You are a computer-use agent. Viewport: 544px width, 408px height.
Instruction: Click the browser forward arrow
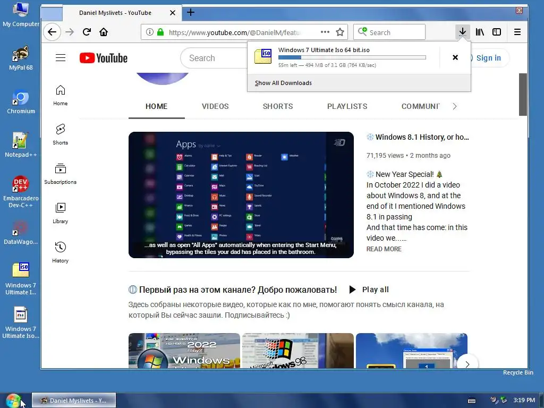click(x=70, y=32)
